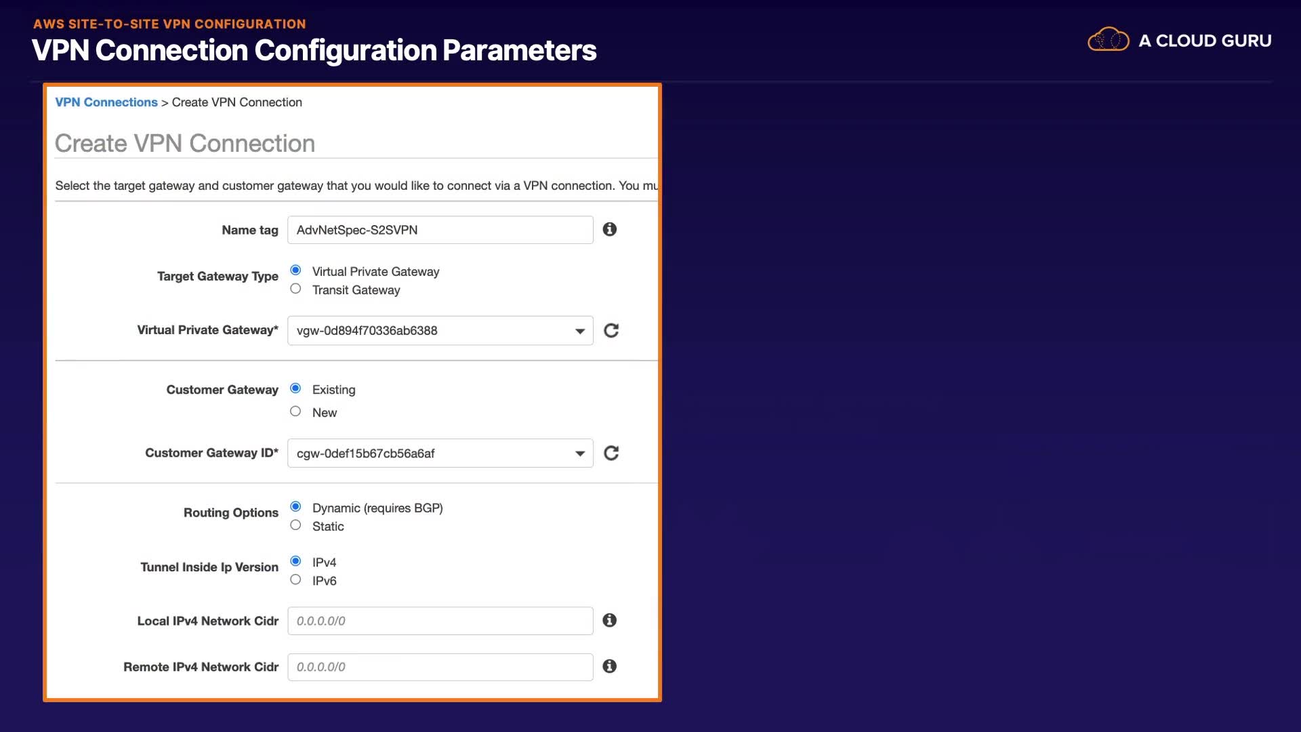The image size is (1301, 732).
Task: Click the Local IPv4 Network Cidr field
Action: [440, 621]
